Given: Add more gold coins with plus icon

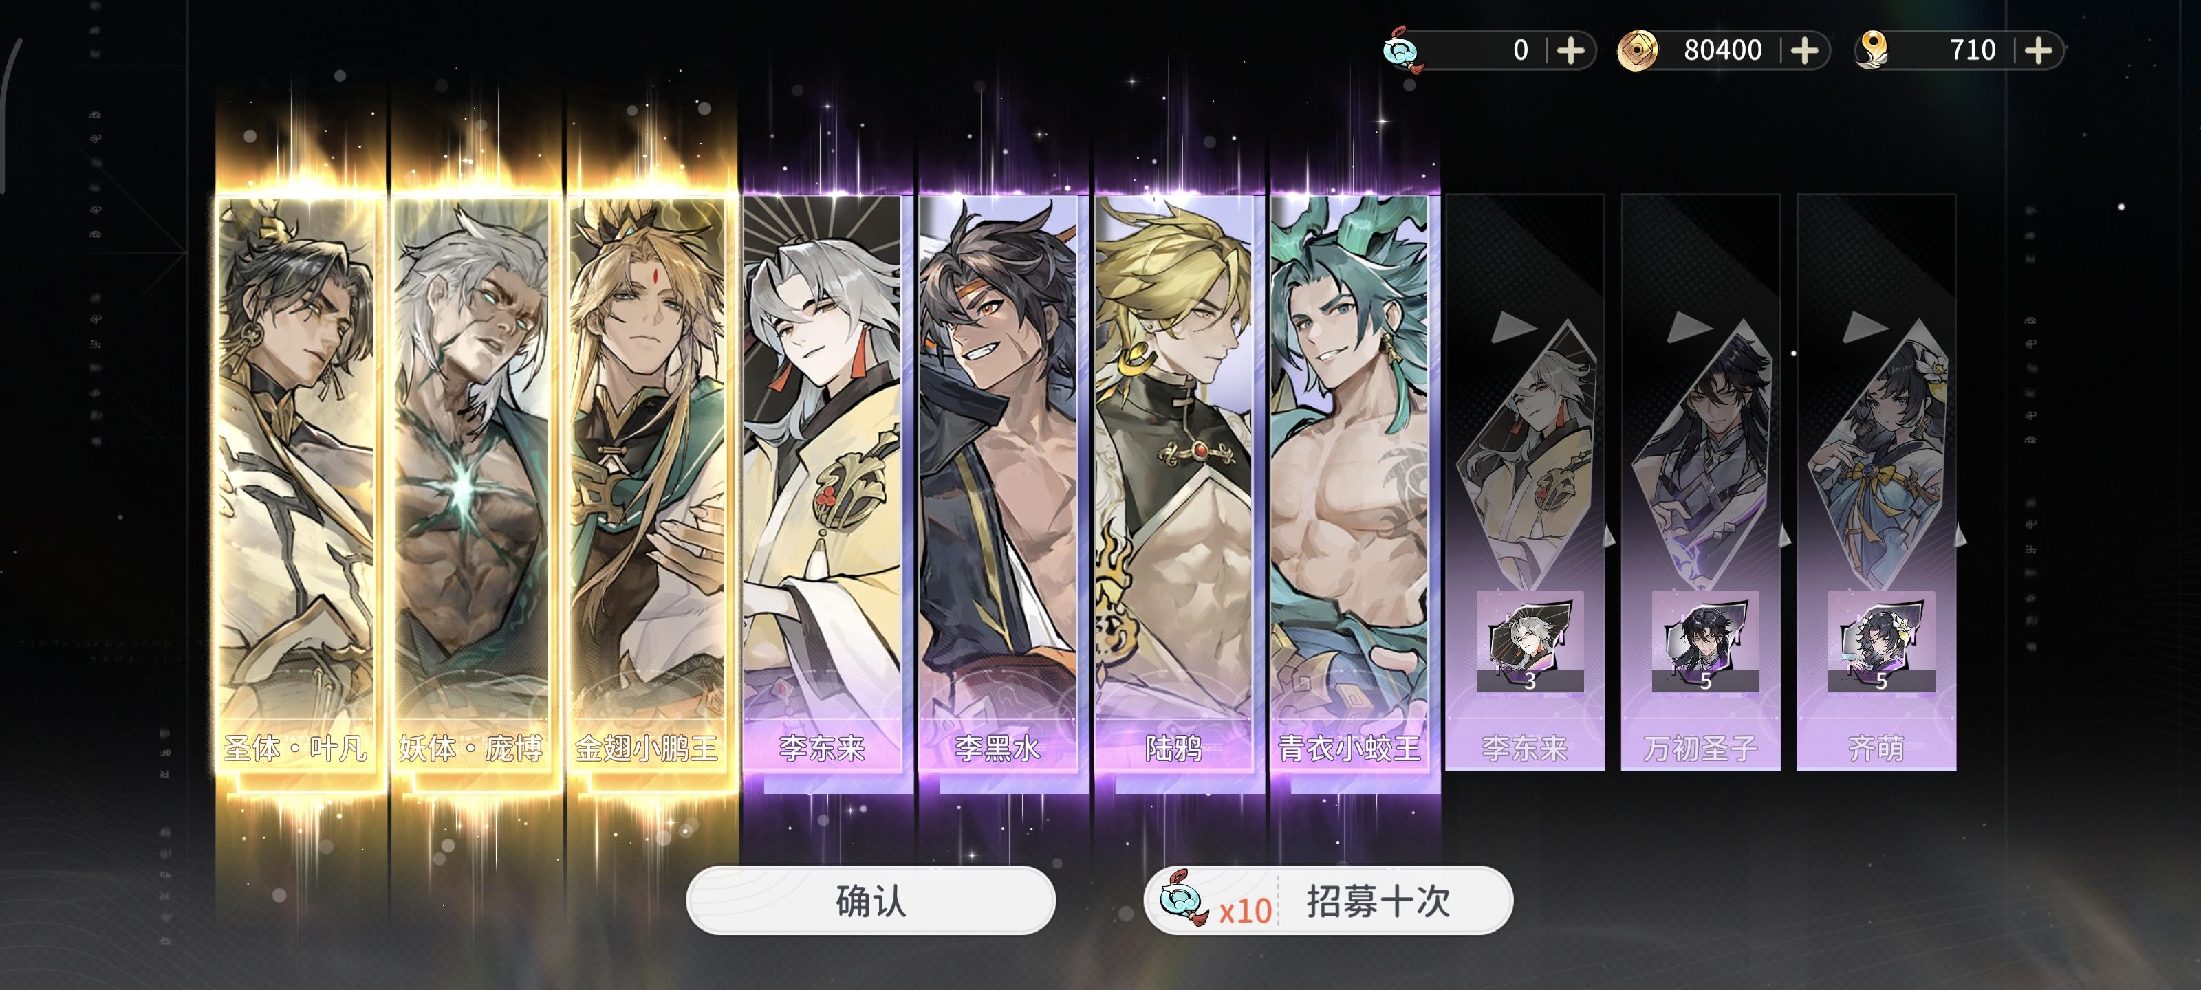Looking at the screenshot, I should tap(1803, 50).
